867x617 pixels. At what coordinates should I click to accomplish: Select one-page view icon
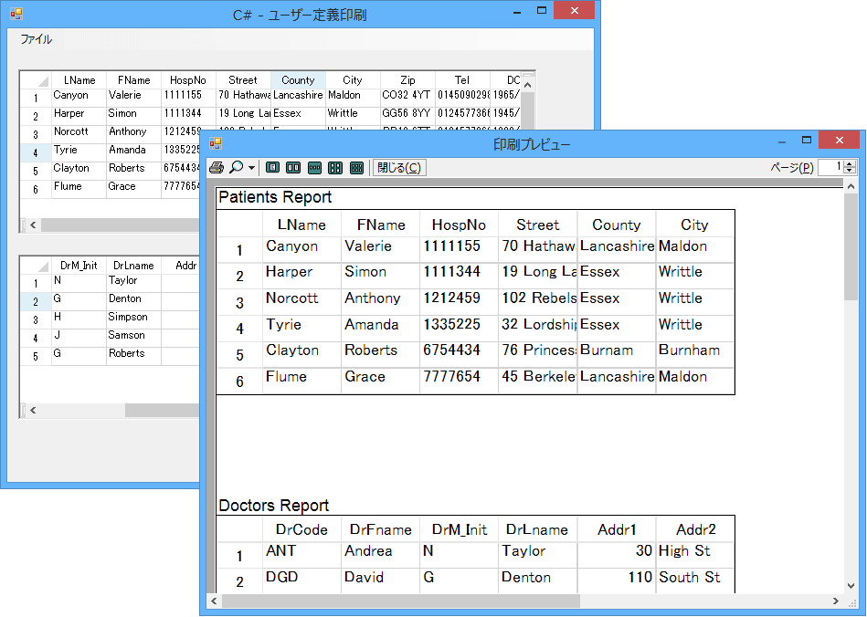click(x=272, y=167)
